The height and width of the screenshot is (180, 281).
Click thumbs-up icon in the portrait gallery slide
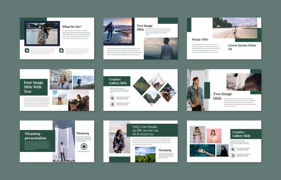[x=233, y=149]
